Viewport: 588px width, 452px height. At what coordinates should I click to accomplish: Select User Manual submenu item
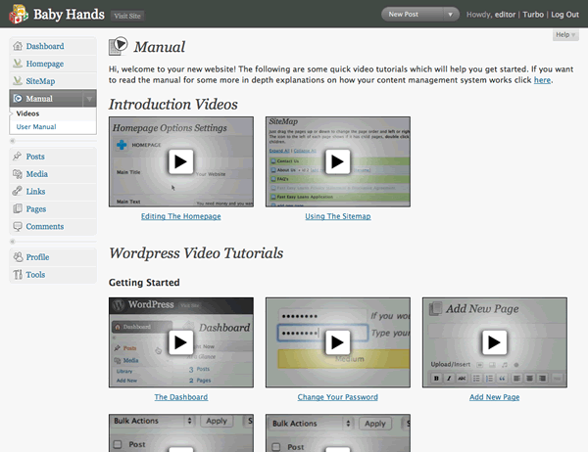36,127
